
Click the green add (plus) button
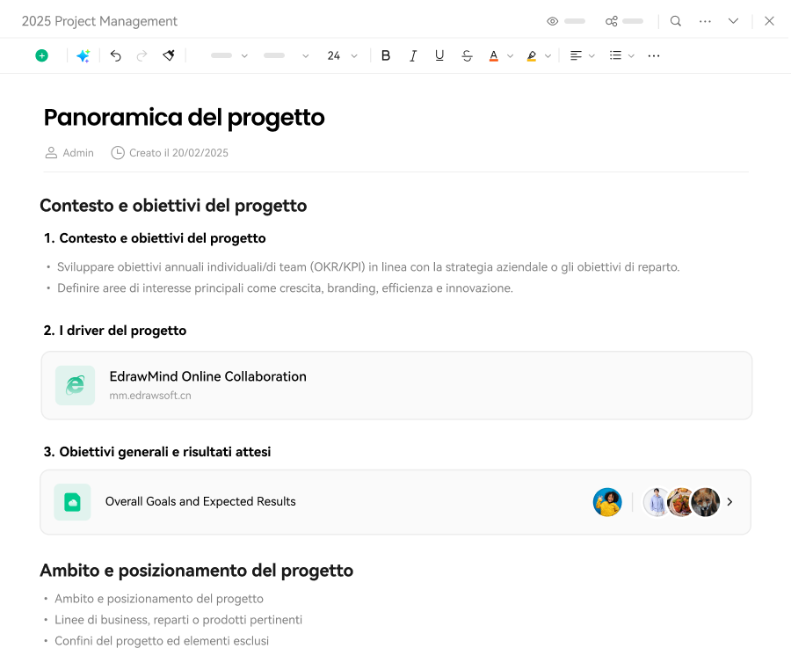click(41, 55)
